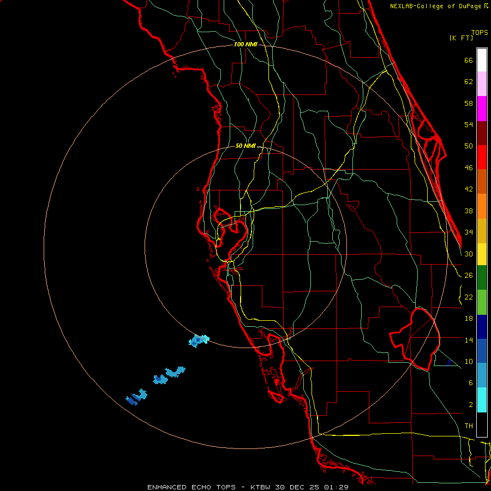
Task: Click the black TH swatch at legend bottom
Action: (482, 424)
